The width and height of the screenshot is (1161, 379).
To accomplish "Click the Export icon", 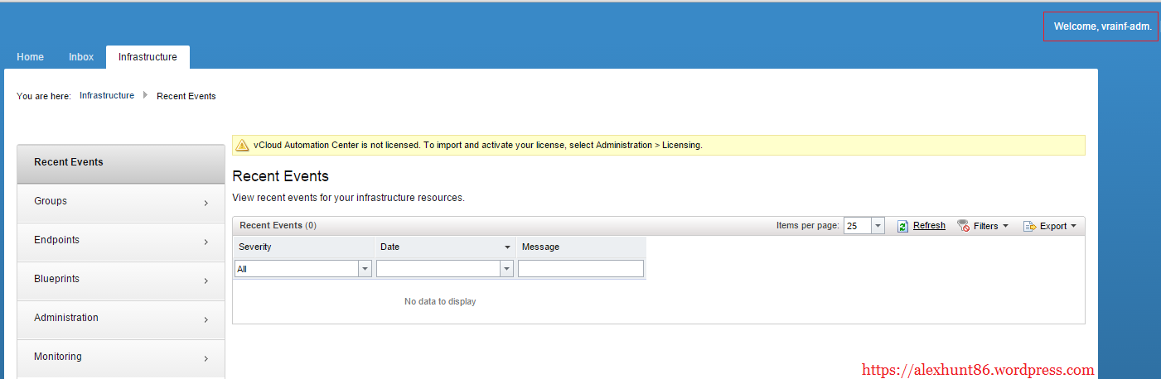I will (x=1030, y=226).
